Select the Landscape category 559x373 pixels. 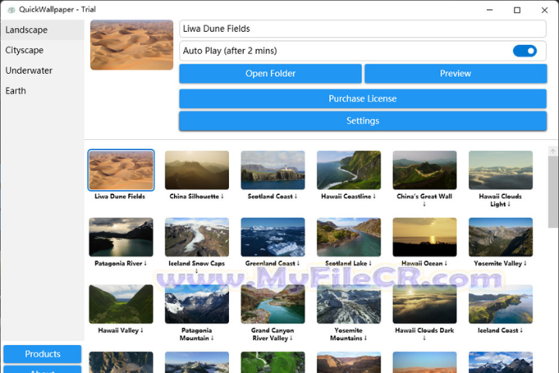[42, 30]
